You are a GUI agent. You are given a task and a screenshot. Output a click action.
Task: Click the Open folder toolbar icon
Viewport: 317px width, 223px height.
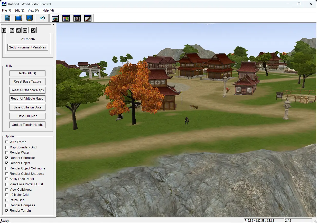18,18
